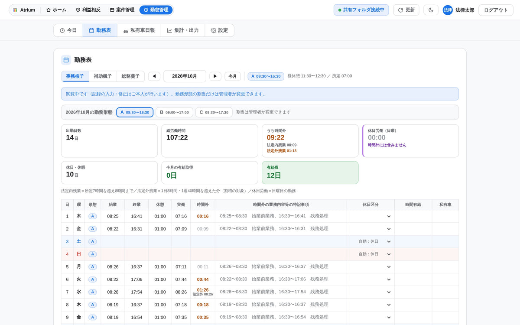The image size is (520, 325).
Task: Click the うち時間外 09:22 card
Action: click(310, 141)
